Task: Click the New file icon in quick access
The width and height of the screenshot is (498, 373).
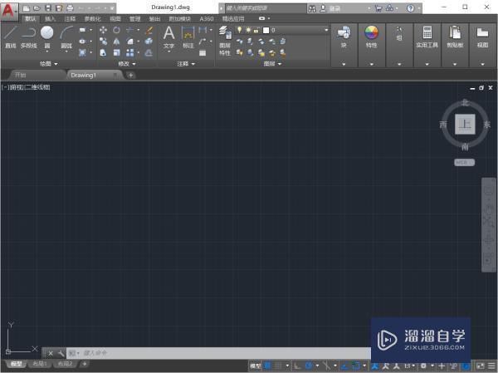Action: point(26,8)
